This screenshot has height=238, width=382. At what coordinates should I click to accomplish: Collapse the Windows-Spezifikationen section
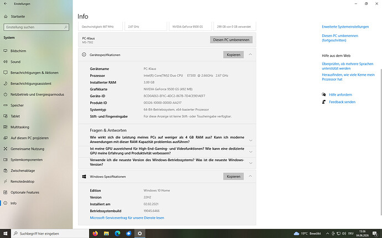click(250, 176)
